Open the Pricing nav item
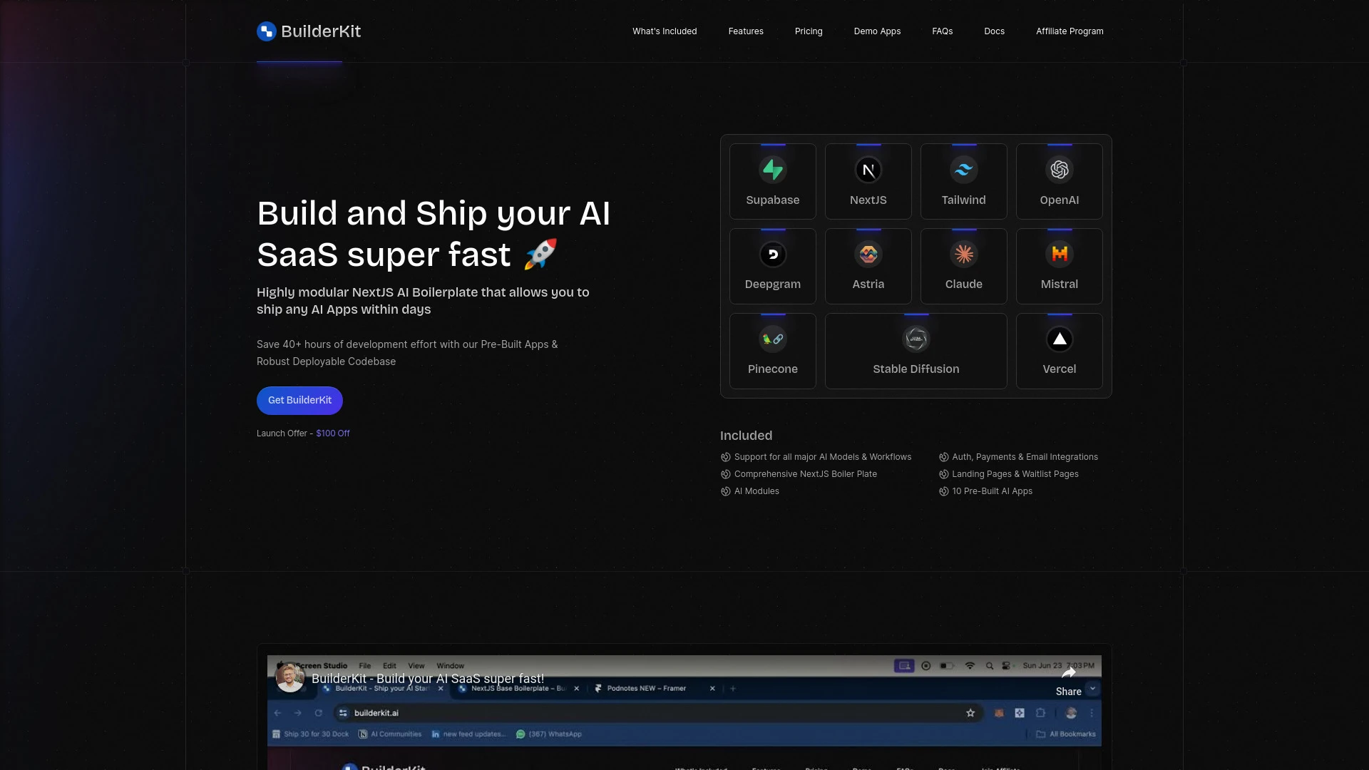 click(x=808, y=31)
